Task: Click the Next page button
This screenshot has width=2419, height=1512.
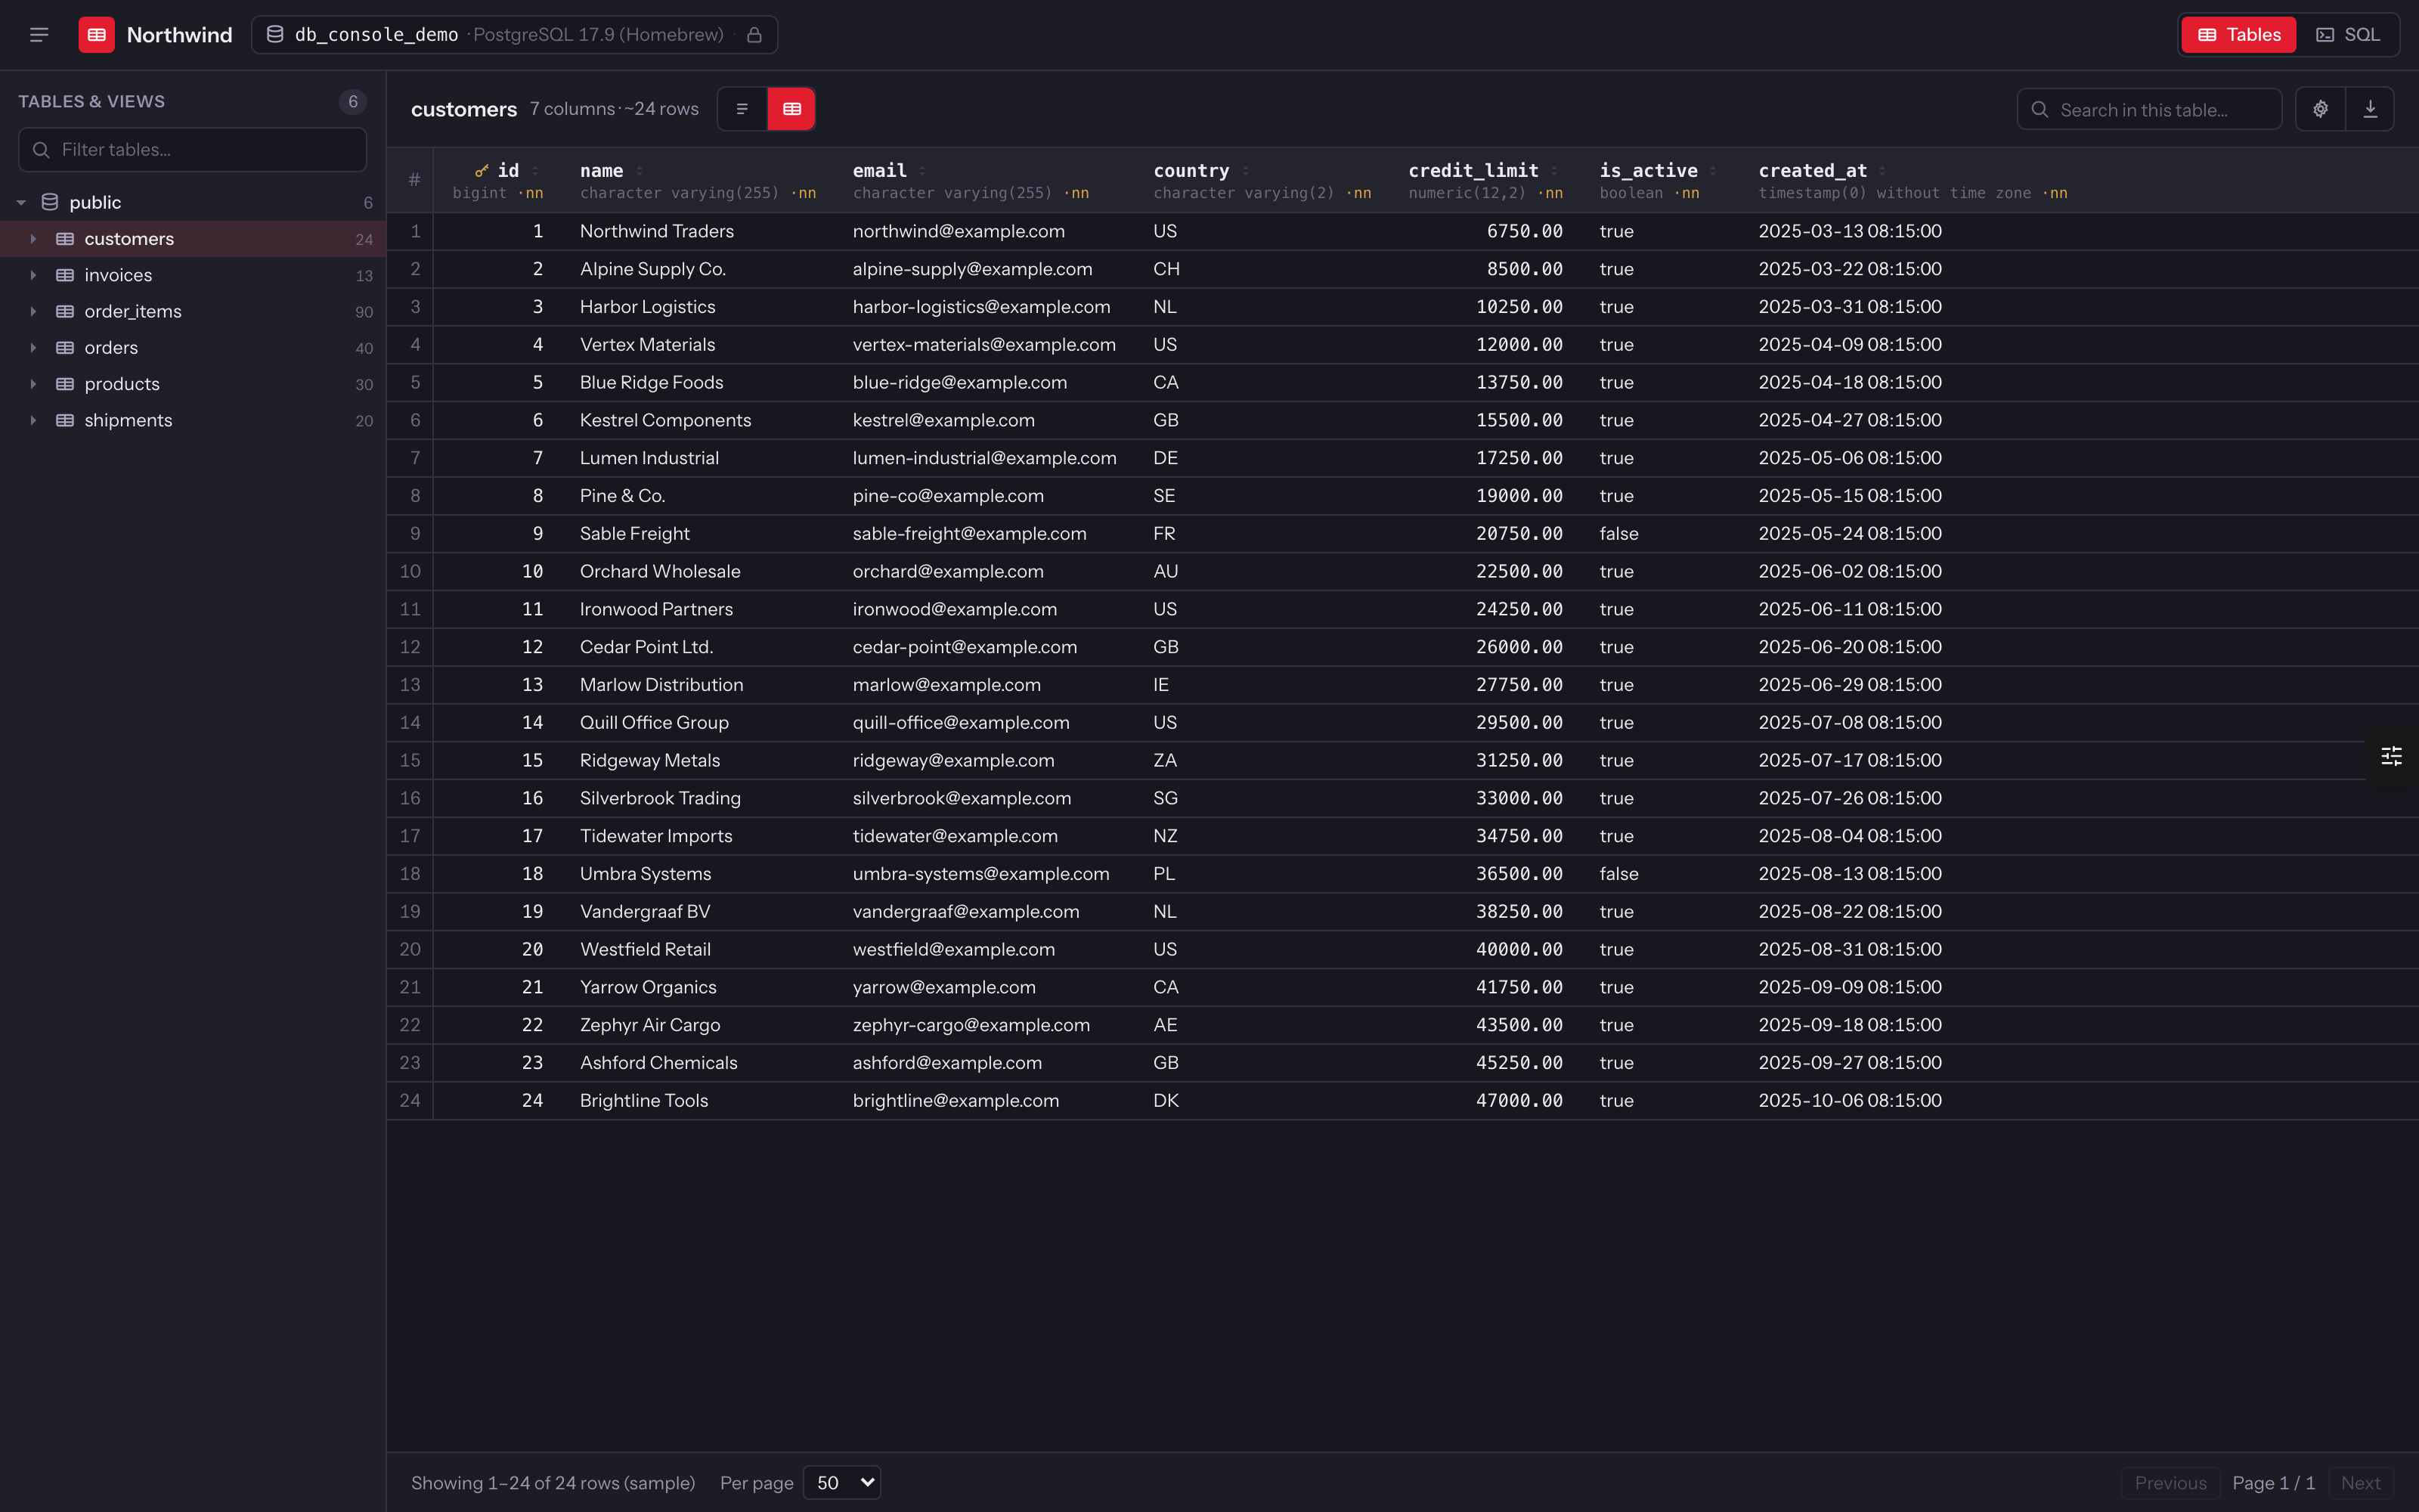Action: 2361,1482
